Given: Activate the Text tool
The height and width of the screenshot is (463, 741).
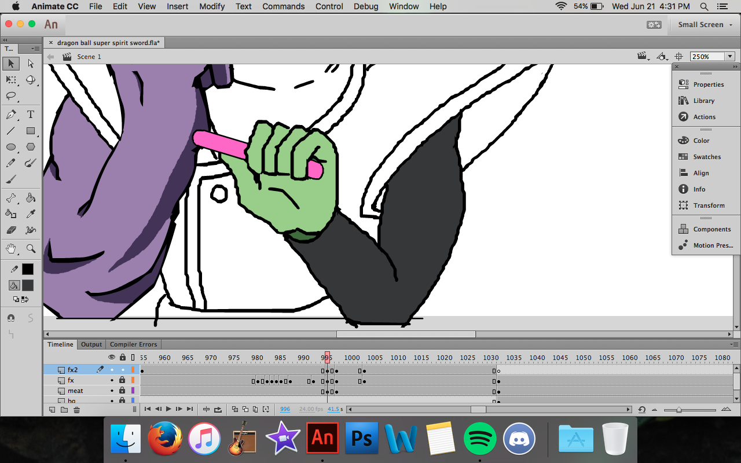Looking at the screenshot, I should click(x=31, y=115).
